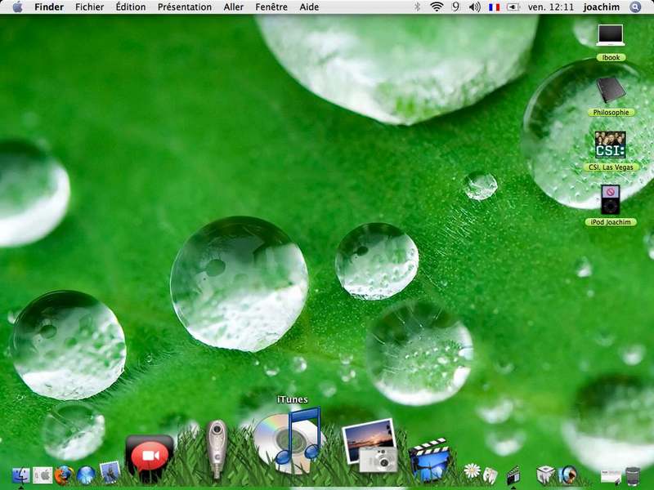Screen dimensions: 654x490
Task: Open the Aller menu
Action: [233, 7]
